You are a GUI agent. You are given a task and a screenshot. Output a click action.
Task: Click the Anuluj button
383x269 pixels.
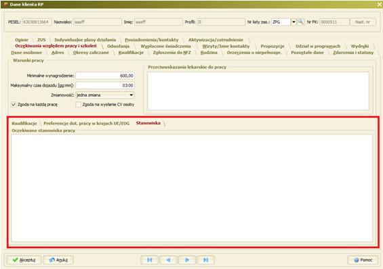click(x=58, y=260)
